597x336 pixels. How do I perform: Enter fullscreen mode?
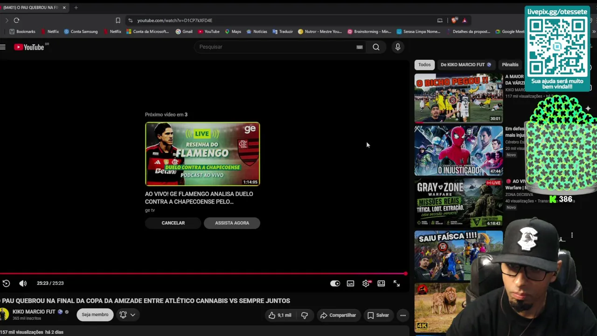[396, 283]
